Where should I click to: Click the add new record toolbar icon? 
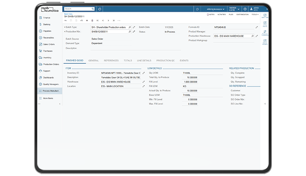tap(87, 21)
